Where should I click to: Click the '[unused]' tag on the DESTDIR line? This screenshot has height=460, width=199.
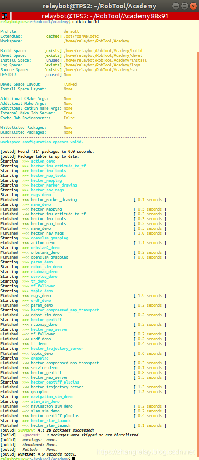(53, 75)
